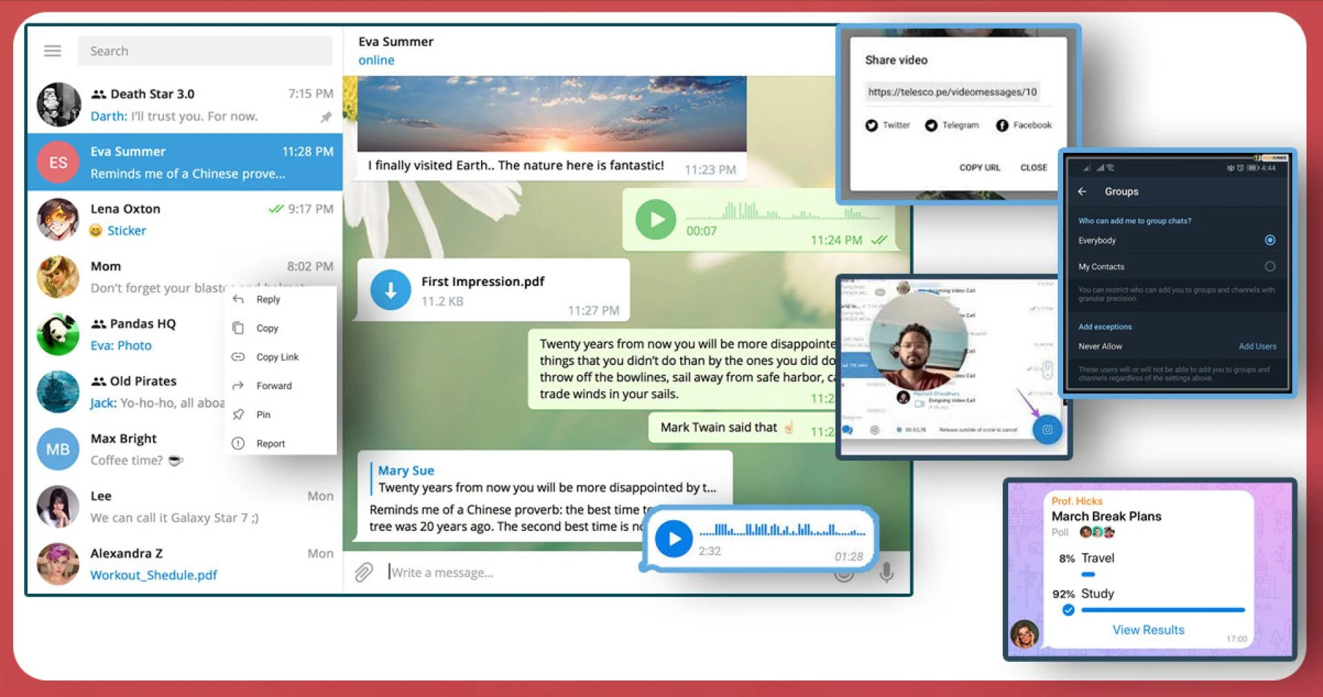Click the Forward arrow icon

(238, 386)
